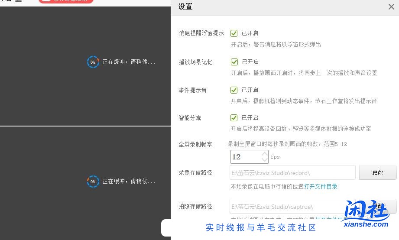The image size is (399, 240).
Task: Disable 消息提醒浮窗提示 checkbox
Action: click(234, 33)
